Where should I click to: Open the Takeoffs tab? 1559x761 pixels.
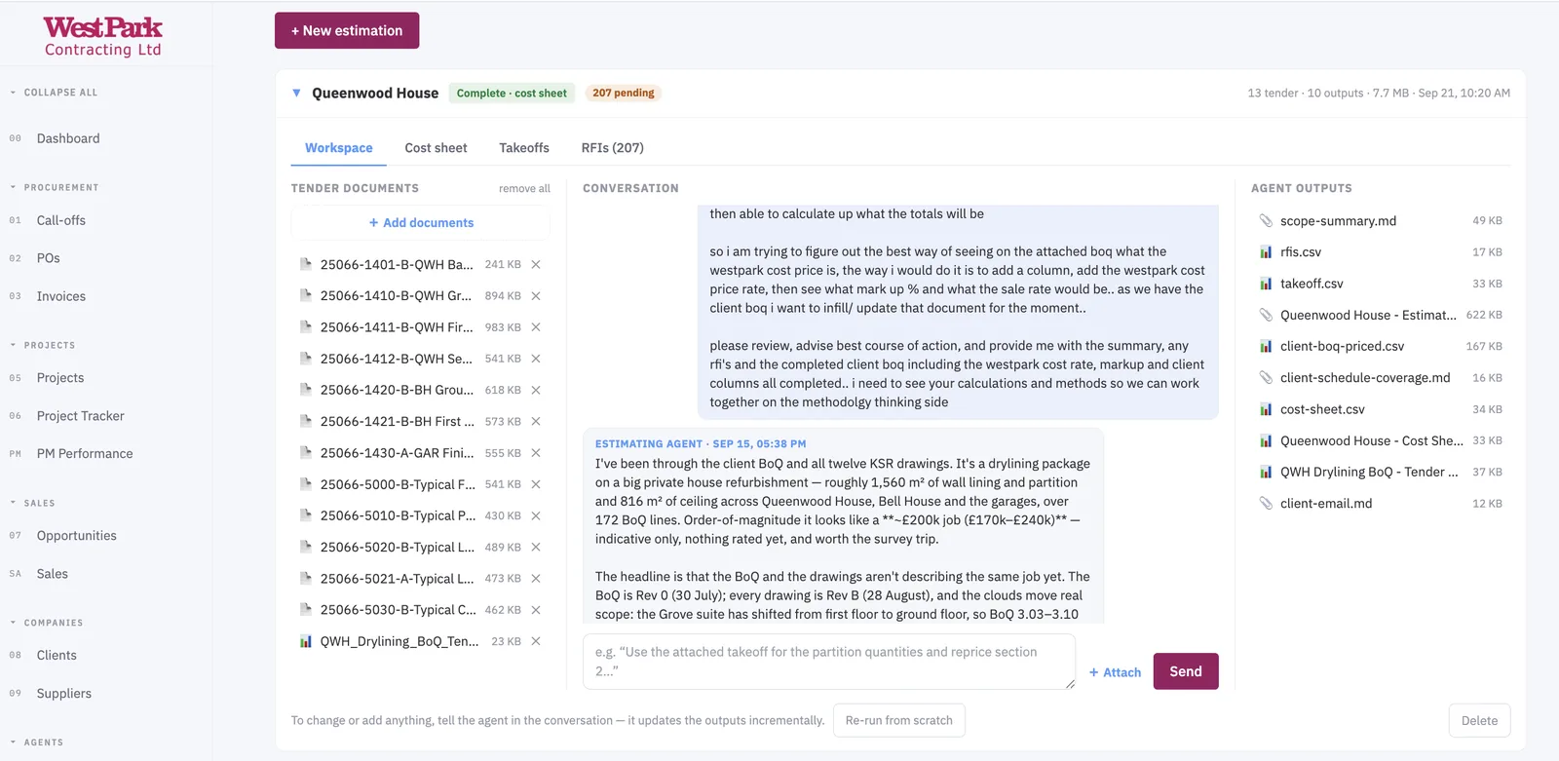(x=524, y=148)
